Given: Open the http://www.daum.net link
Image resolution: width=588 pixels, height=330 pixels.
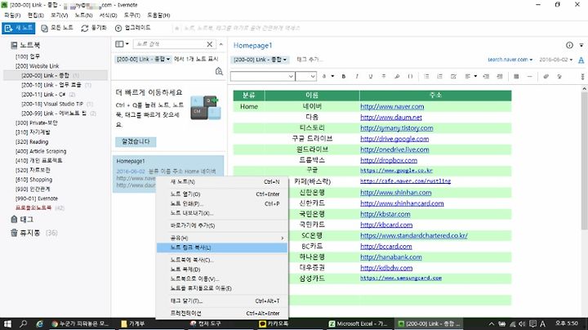Looking at the screenshot, I should point(390,118).
